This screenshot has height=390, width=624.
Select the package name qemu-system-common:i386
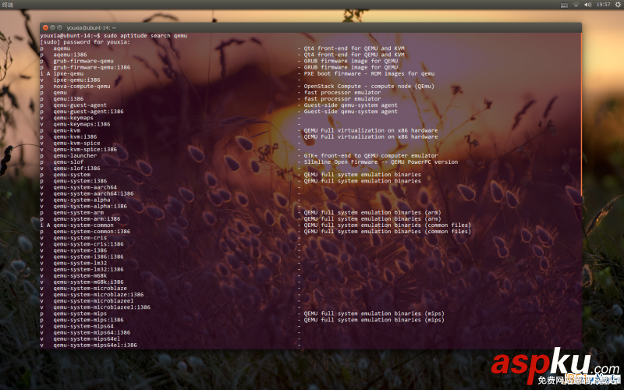pos(92,232)
